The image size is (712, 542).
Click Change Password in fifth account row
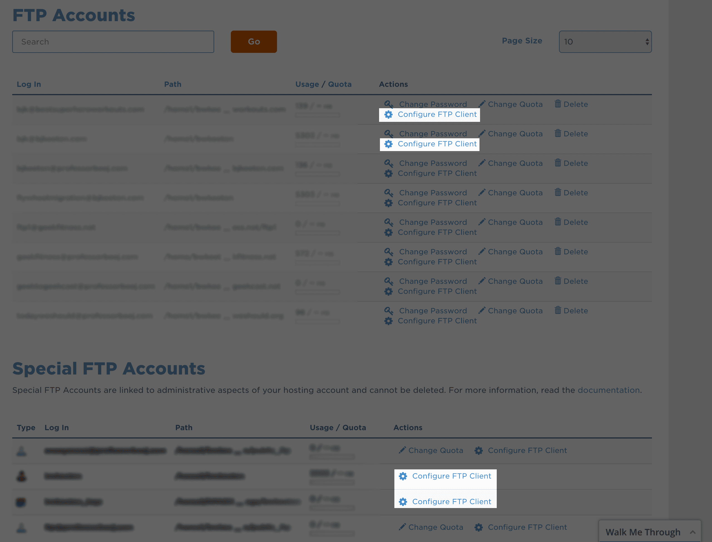coord(432,222)
